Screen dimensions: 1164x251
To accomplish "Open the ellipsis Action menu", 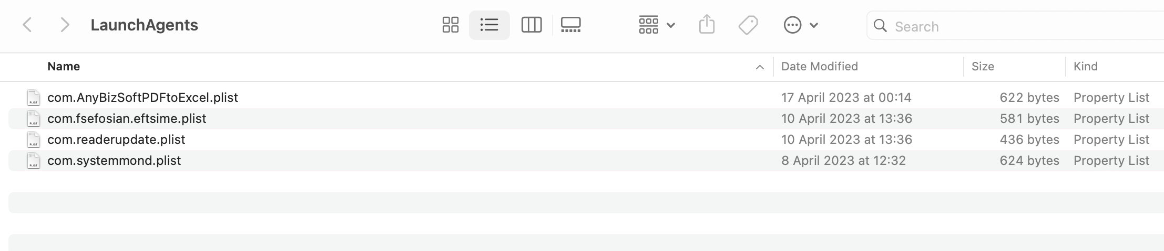I will tap(800, 25).
